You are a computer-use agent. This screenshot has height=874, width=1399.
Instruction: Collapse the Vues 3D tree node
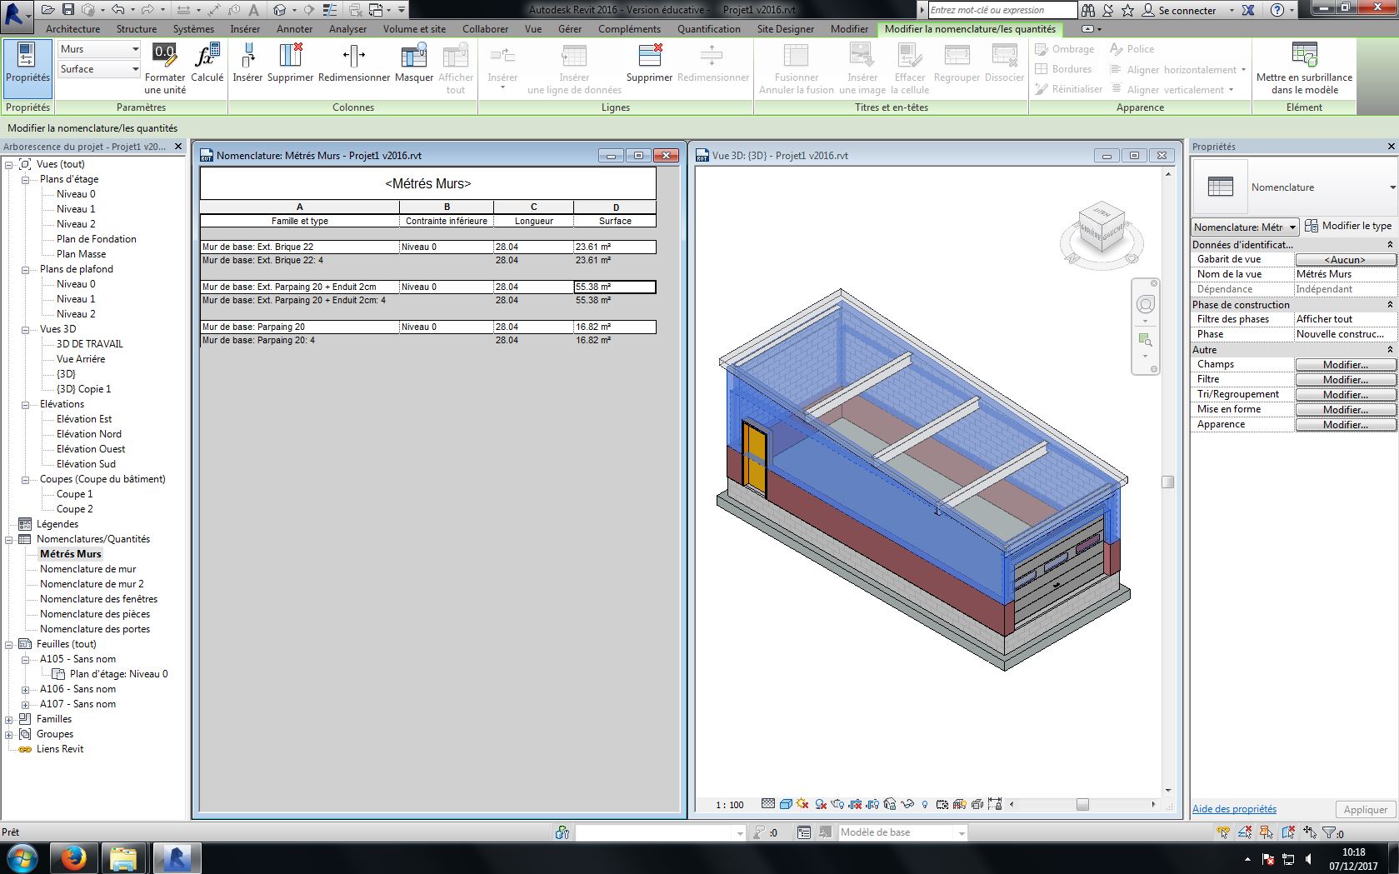click(x=26, y=329)
